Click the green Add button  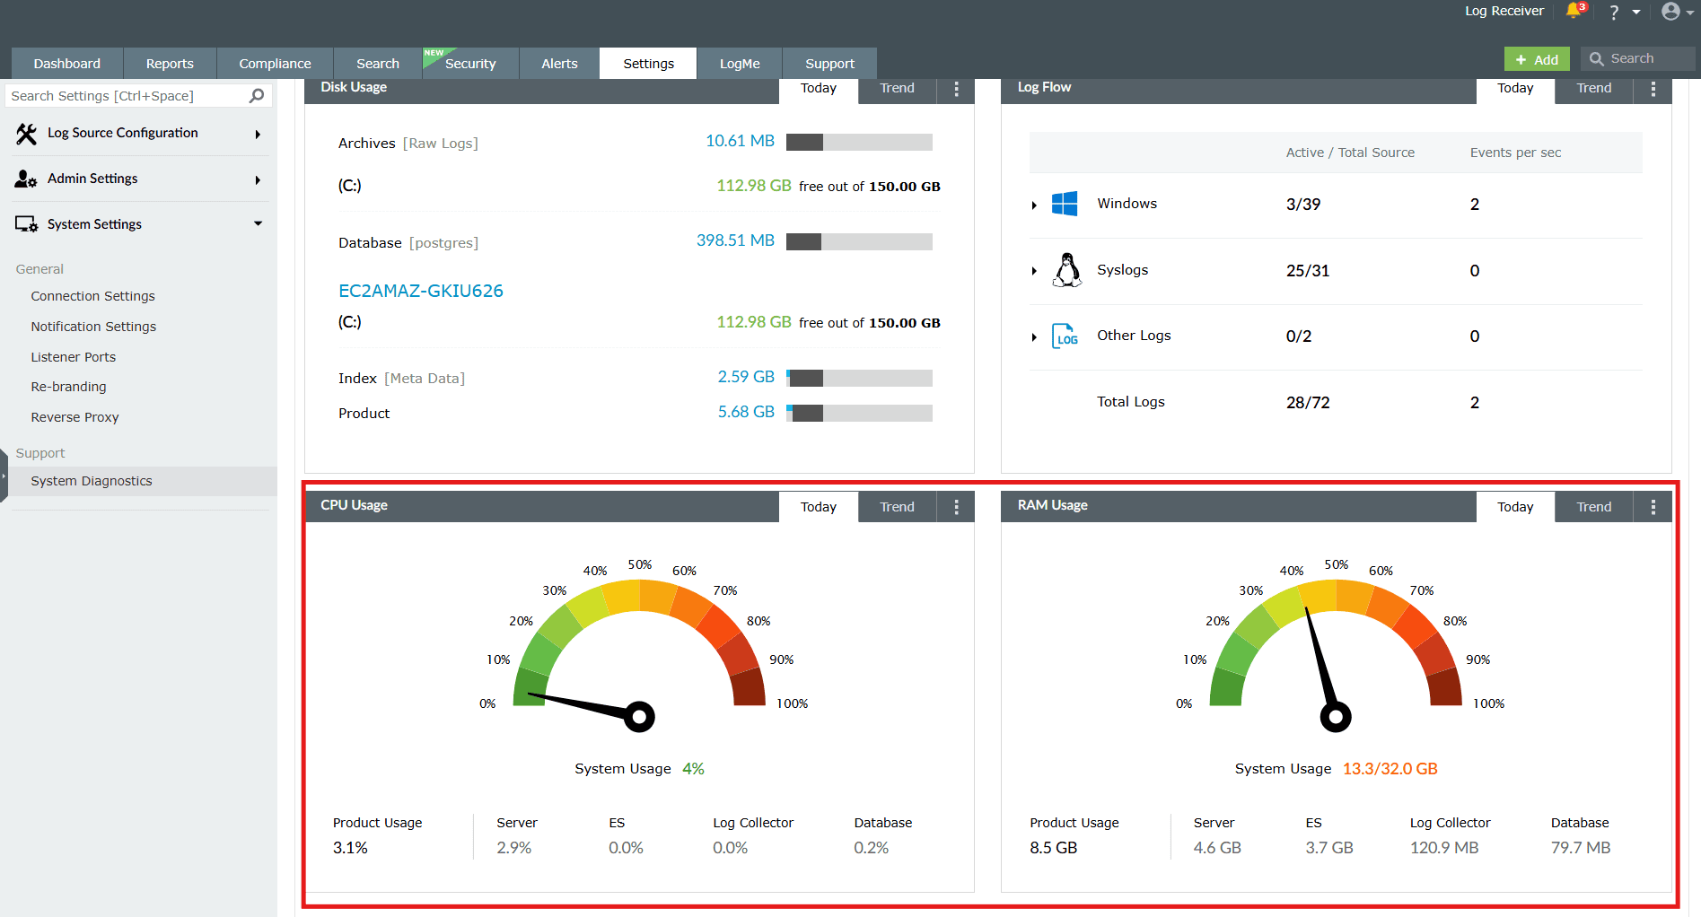pos(1537,57)
